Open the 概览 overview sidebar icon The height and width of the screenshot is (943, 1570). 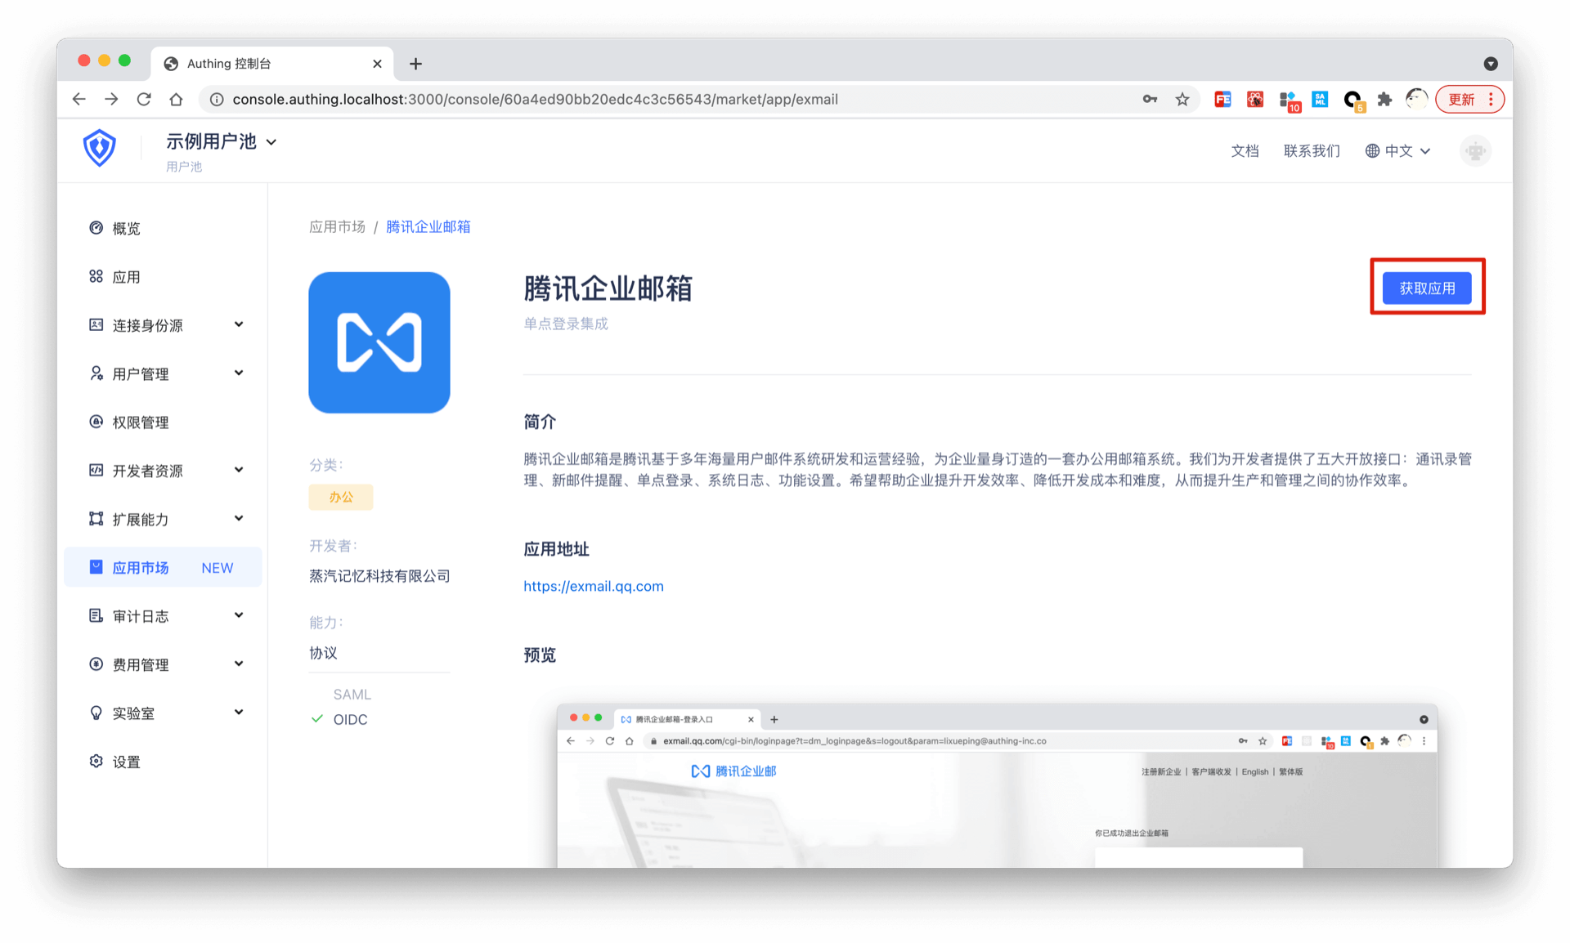pos(96,228)
